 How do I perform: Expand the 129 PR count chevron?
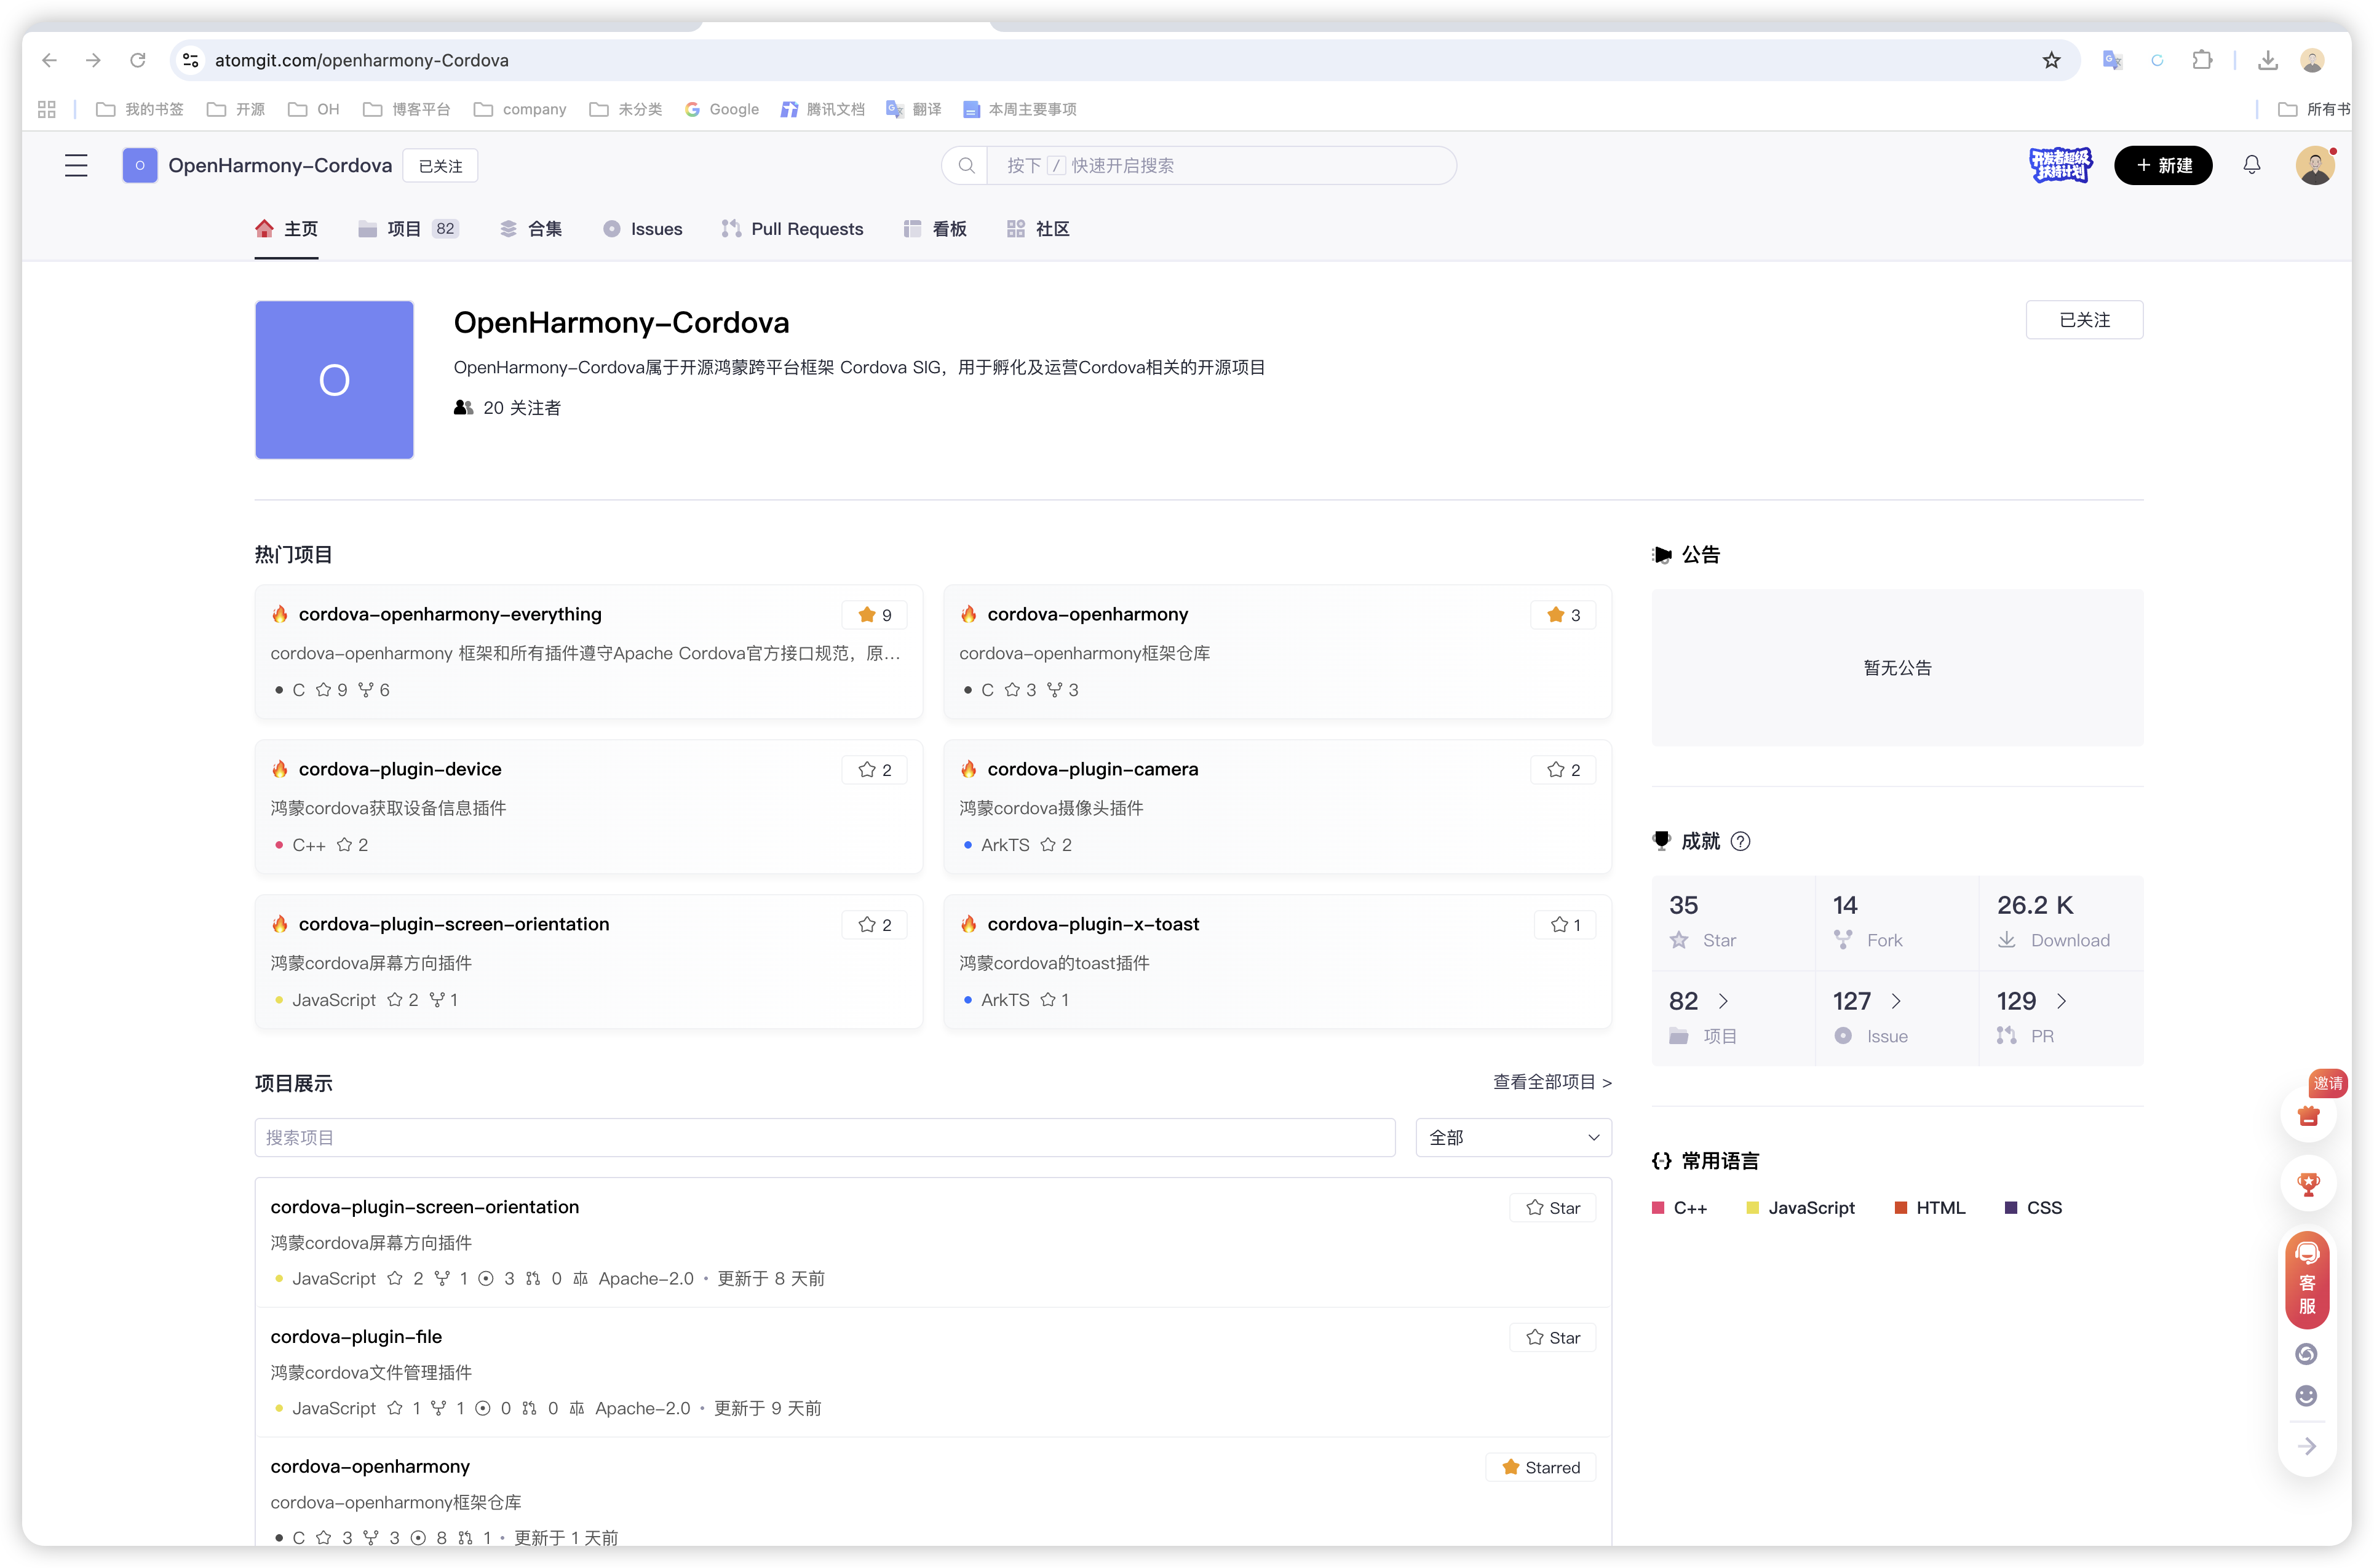coord(2061,1001)
